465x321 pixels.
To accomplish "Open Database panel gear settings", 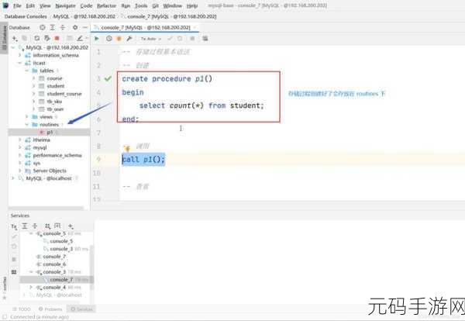I will tap(75, 27).
